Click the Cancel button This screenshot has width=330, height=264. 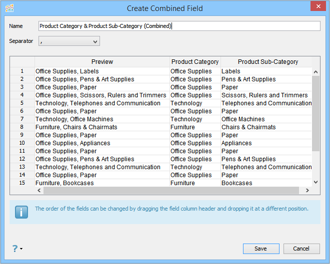301,249
